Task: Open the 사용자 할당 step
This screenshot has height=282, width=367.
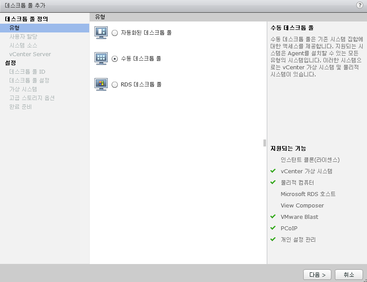Action: (23, 37)
